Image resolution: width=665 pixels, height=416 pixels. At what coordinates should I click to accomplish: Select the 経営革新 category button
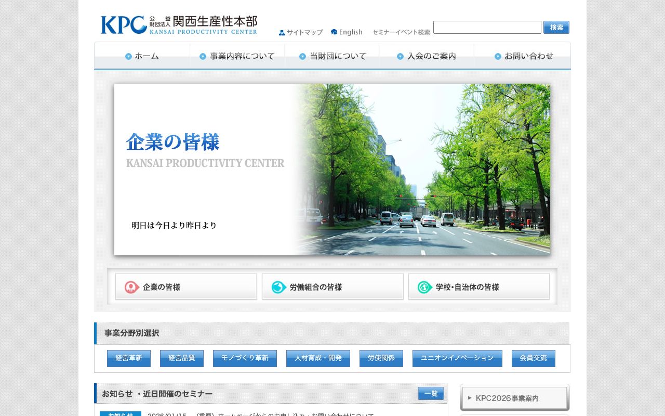128,358
